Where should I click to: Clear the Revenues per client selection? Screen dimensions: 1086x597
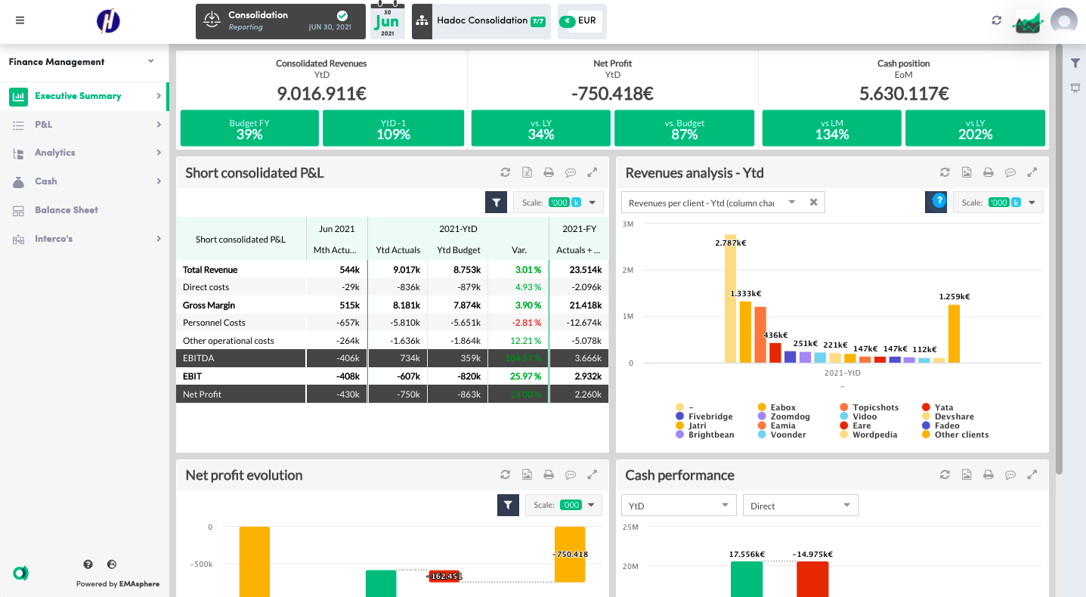click(x=813, y=203)
